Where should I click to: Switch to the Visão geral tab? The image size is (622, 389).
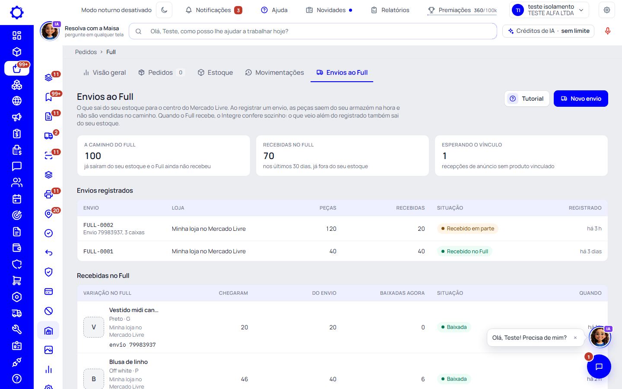[x=105, y=73]
